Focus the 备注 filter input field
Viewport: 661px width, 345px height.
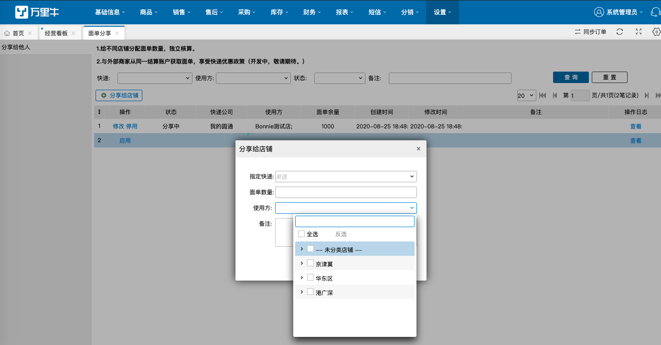coord(450,78)
